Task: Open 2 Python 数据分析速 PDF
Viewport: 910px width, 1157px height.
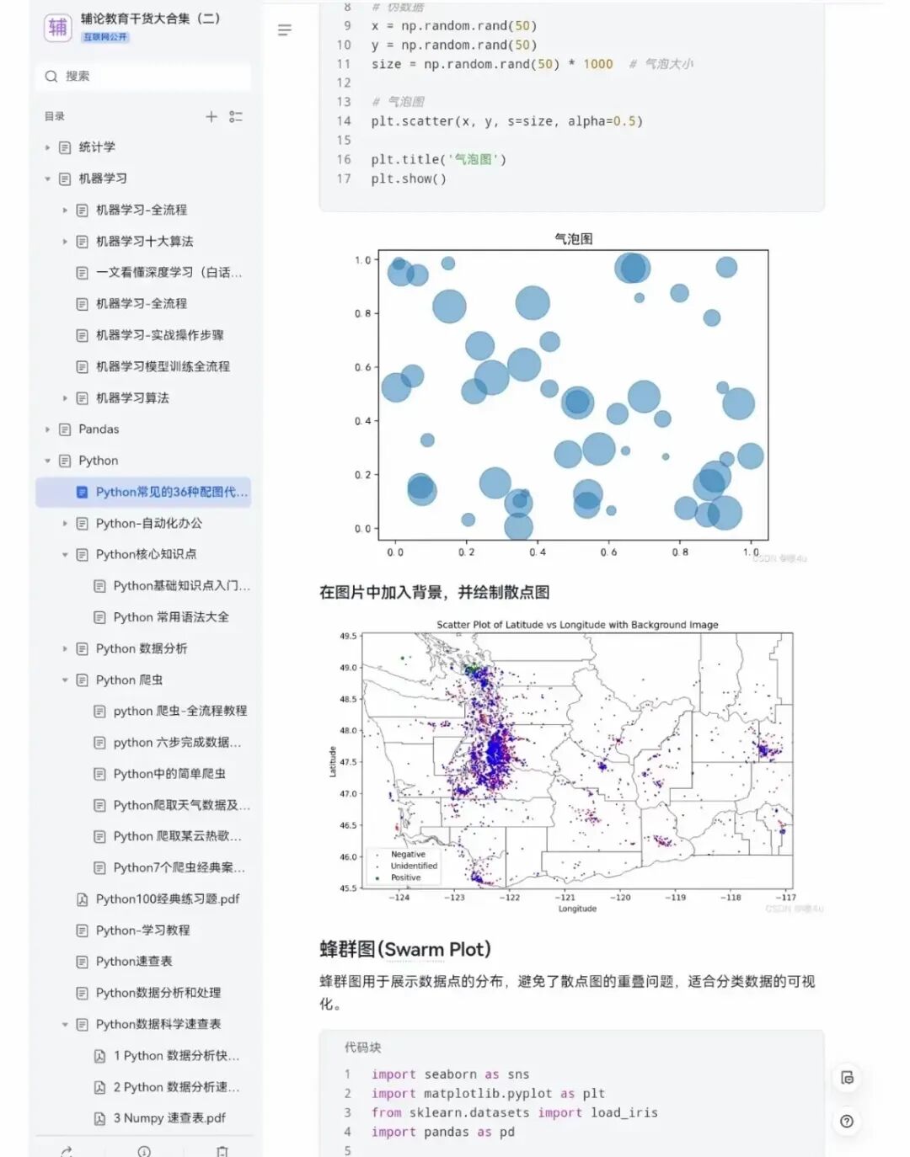Action: tap(176, 1087)
